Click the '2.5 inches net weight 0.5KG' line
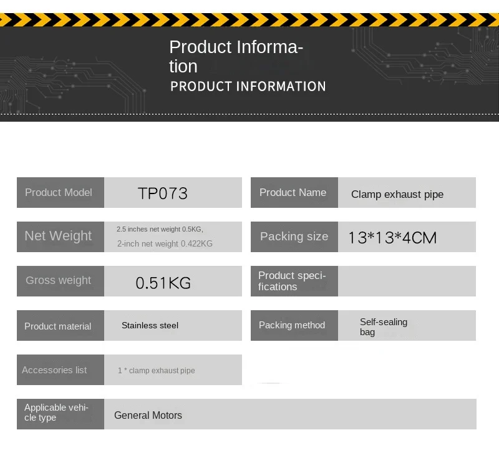This screenshot has width=499, height=450. (160, 229)
